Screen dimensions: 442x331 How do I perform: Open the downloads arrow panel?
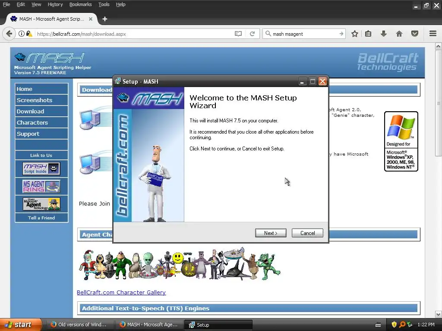point(383,34)
